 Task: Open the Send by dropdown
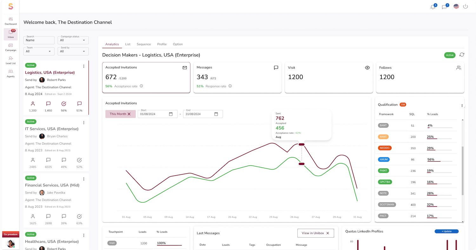coord(73,51)
